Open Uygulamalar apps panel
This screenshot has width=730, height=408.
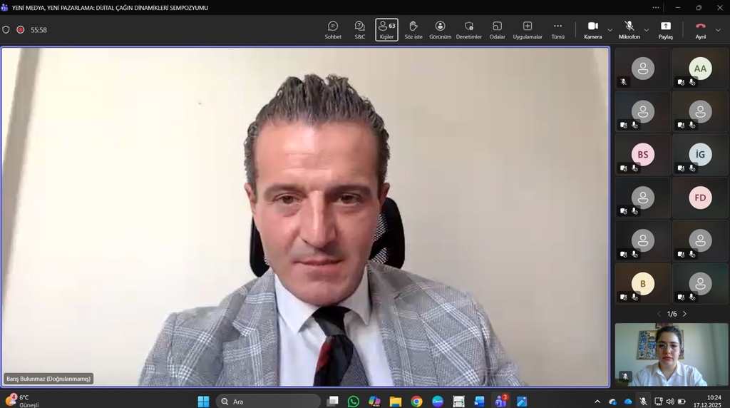528,29
